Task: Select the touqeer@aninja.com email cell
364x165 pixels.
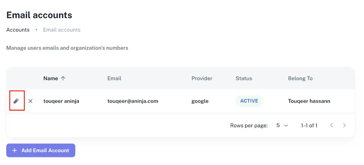Action: coord(133,101)
